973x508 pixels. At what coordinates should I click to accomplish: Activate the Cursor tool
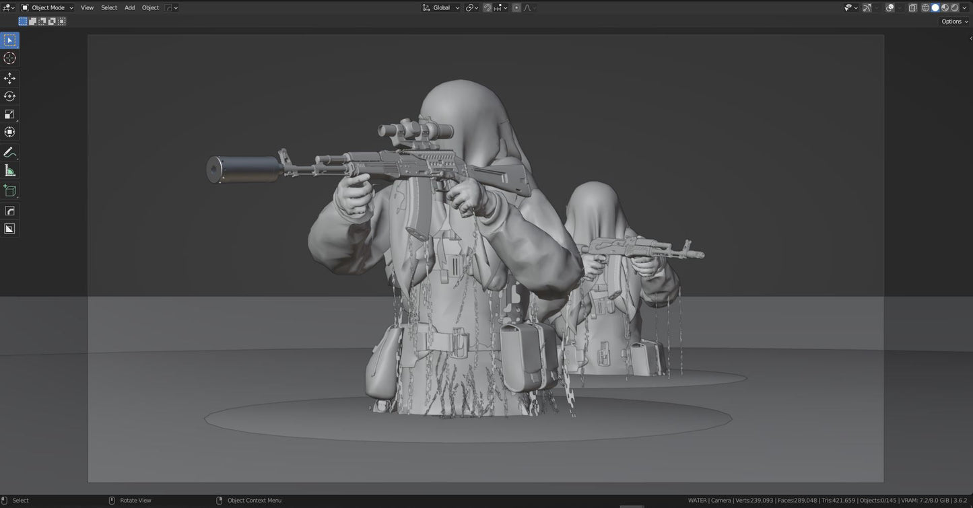(9, 59)
